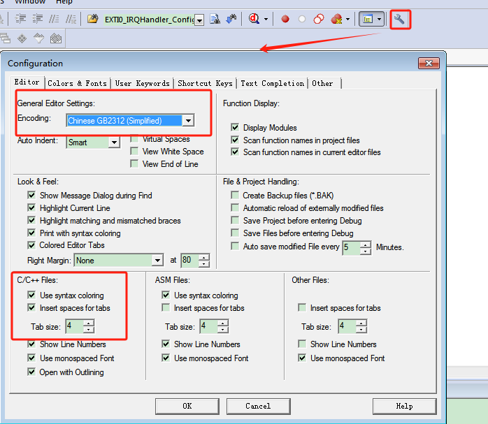
Task: Expand the Kill breakpoints dropdown arrow
Action: pos(348,20)
